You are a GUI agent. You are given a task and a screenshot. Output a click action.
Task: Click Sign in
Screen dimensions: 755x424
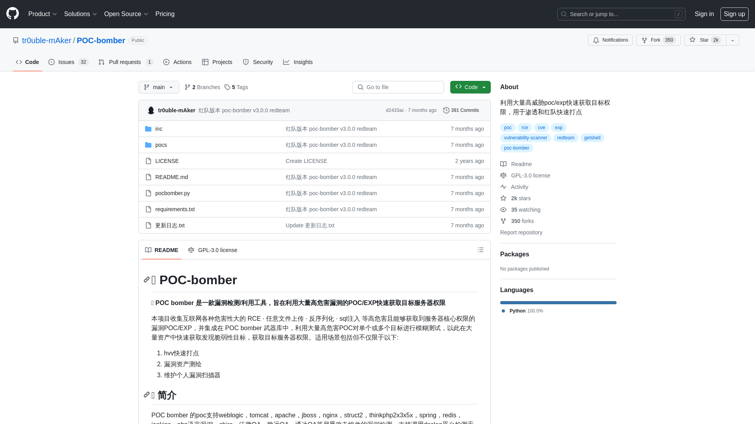pyautogui.click(x=704, y=14)
